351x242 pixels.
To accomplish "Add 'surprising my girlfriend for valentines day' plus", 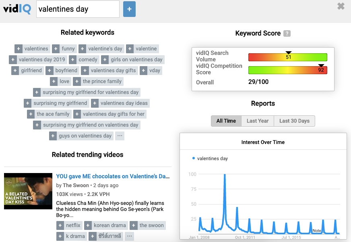I will click(x=37, y=92).
